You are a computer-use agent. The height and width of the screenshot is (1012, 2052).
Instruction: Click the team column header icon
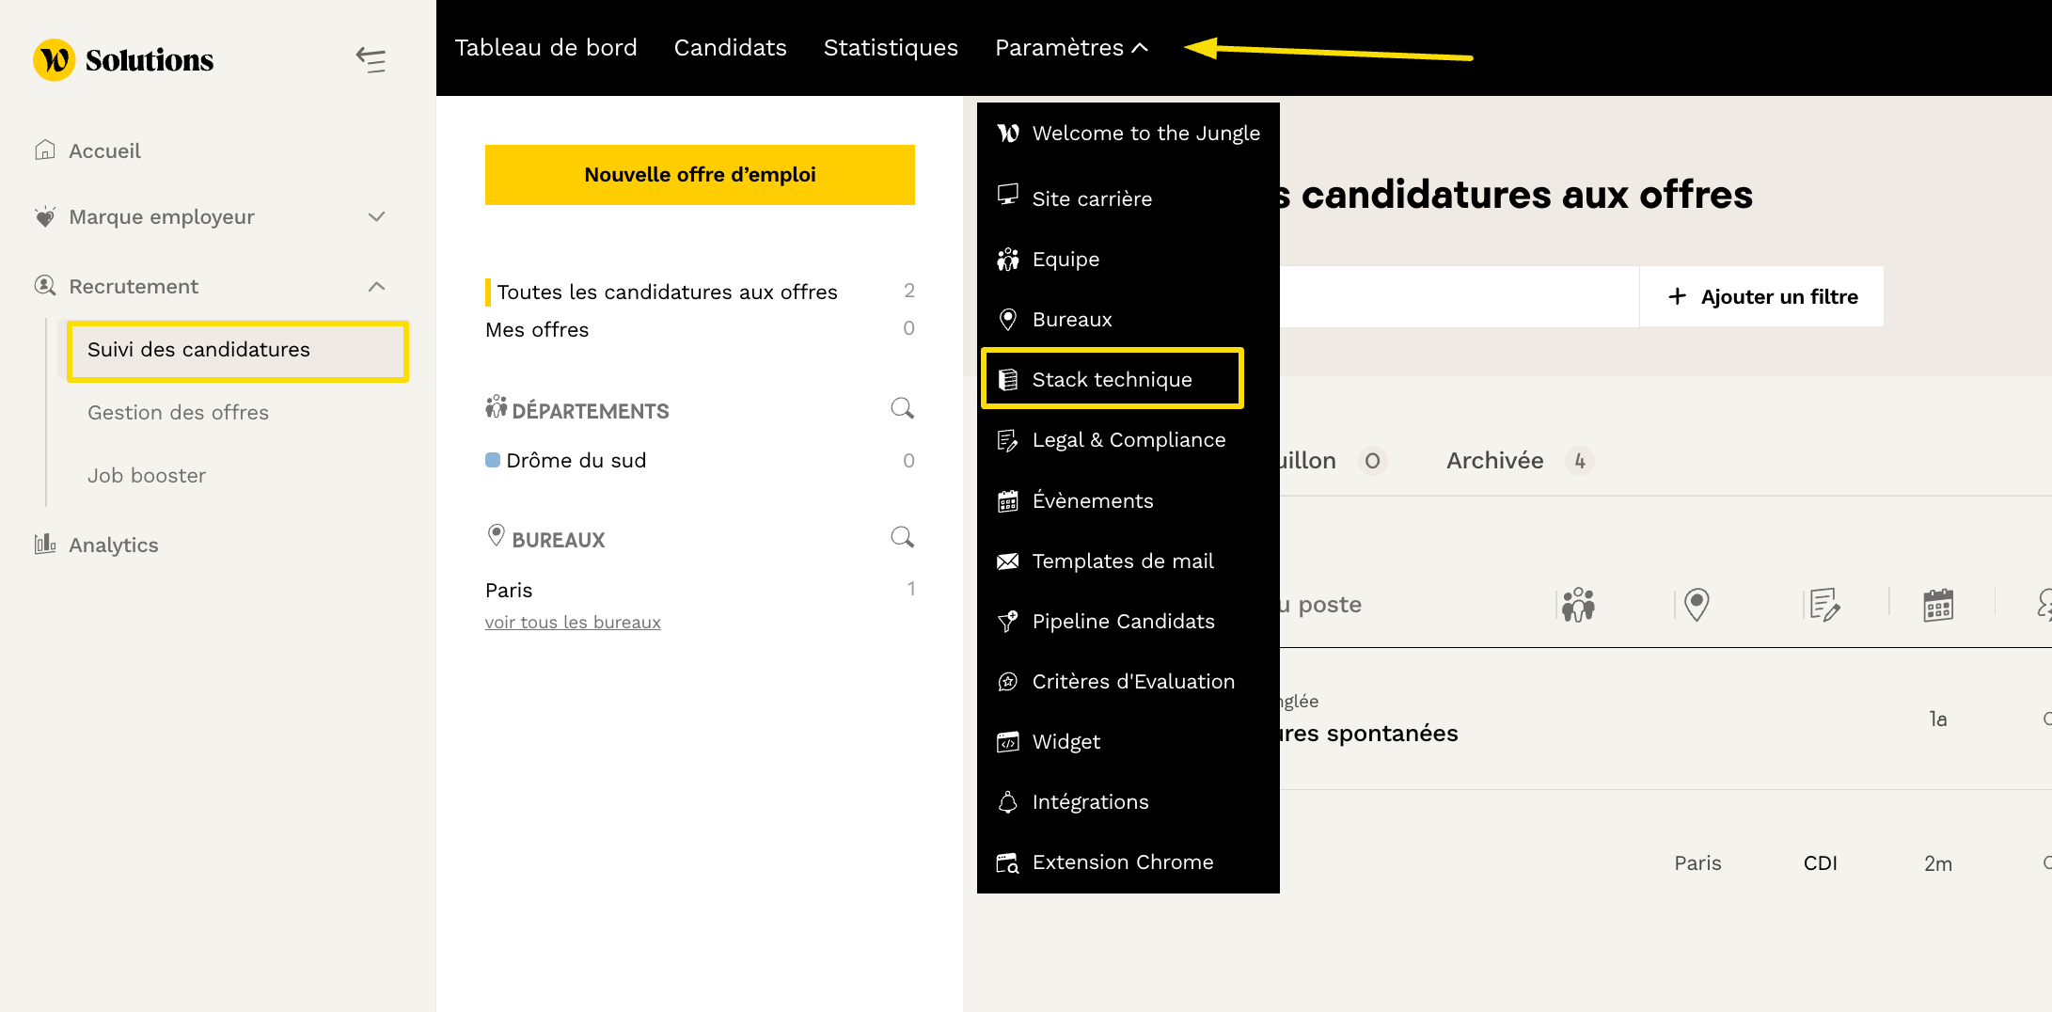tap(1578, 605)
